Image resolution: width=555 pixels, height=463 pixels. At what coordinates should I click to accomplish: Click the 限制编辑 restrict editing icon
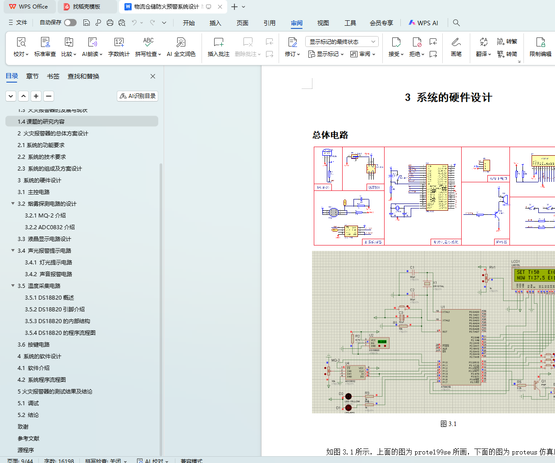pyautogui.click(x=540, y=43)
